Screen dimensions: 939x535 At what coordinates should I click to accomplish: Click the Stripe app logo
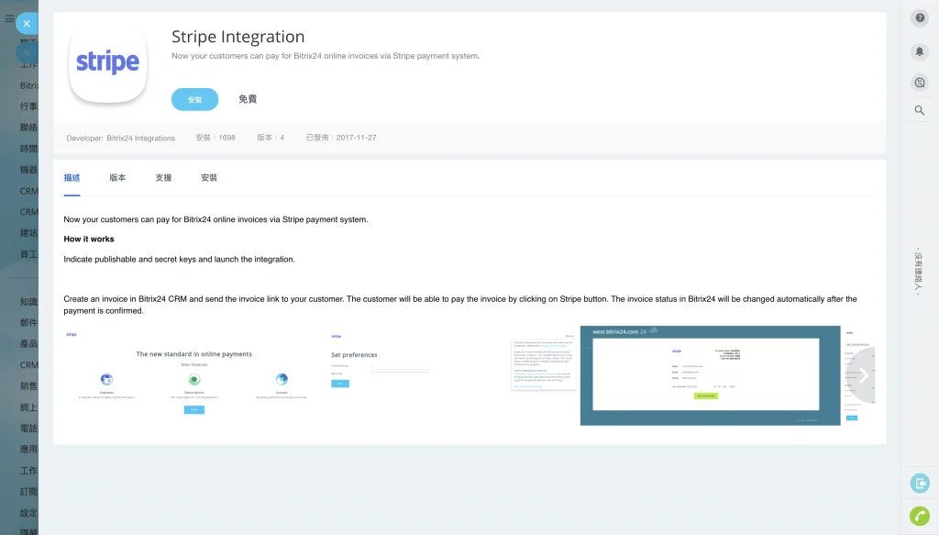coord(108,64)
